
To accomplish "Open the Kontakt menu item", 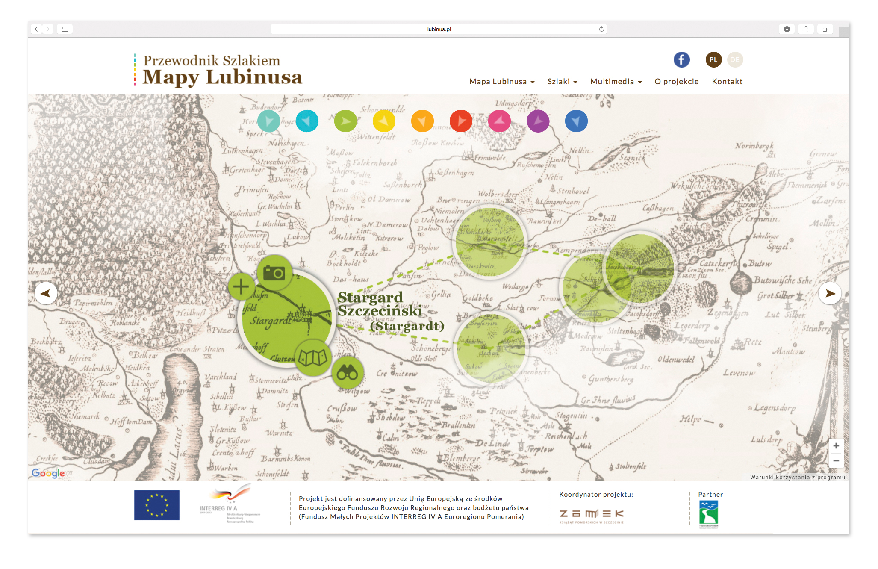I will coord(727,82).
